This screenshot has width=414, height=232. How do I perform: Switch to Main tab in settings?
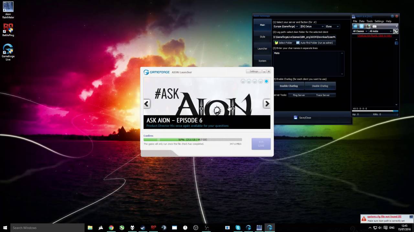[x=262, y=25]
